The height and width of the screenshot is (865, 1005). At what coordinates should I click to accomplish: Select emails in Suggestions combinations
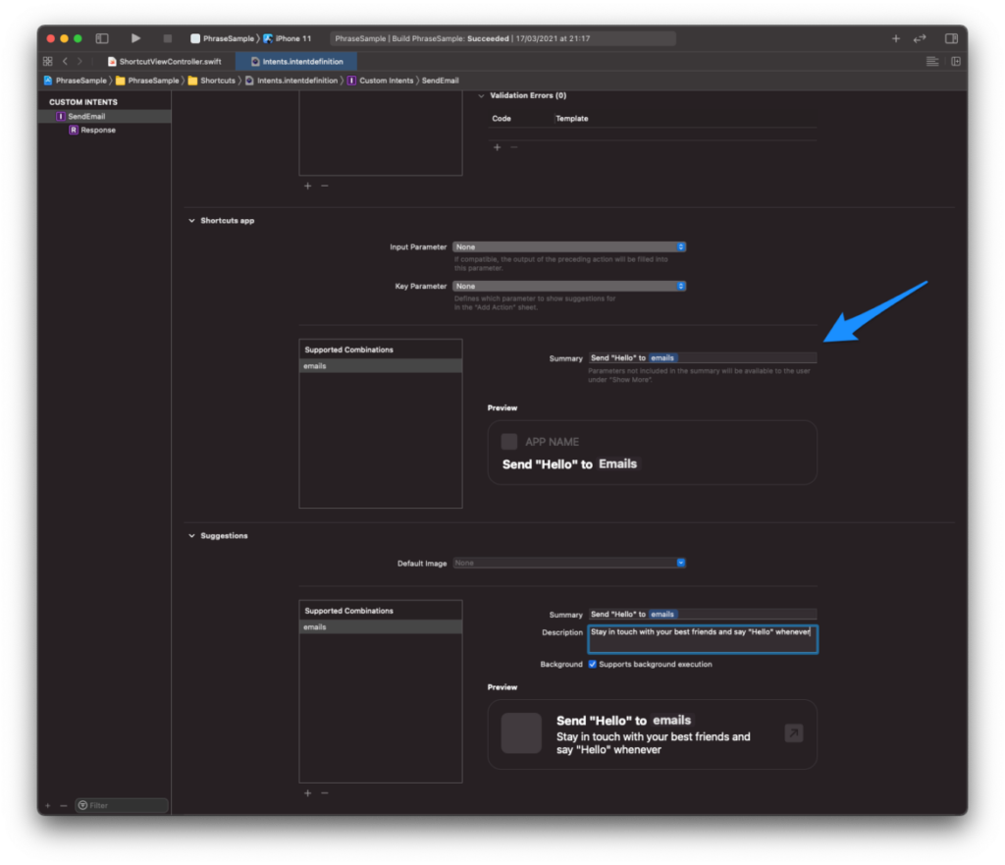tap(380, 627)
